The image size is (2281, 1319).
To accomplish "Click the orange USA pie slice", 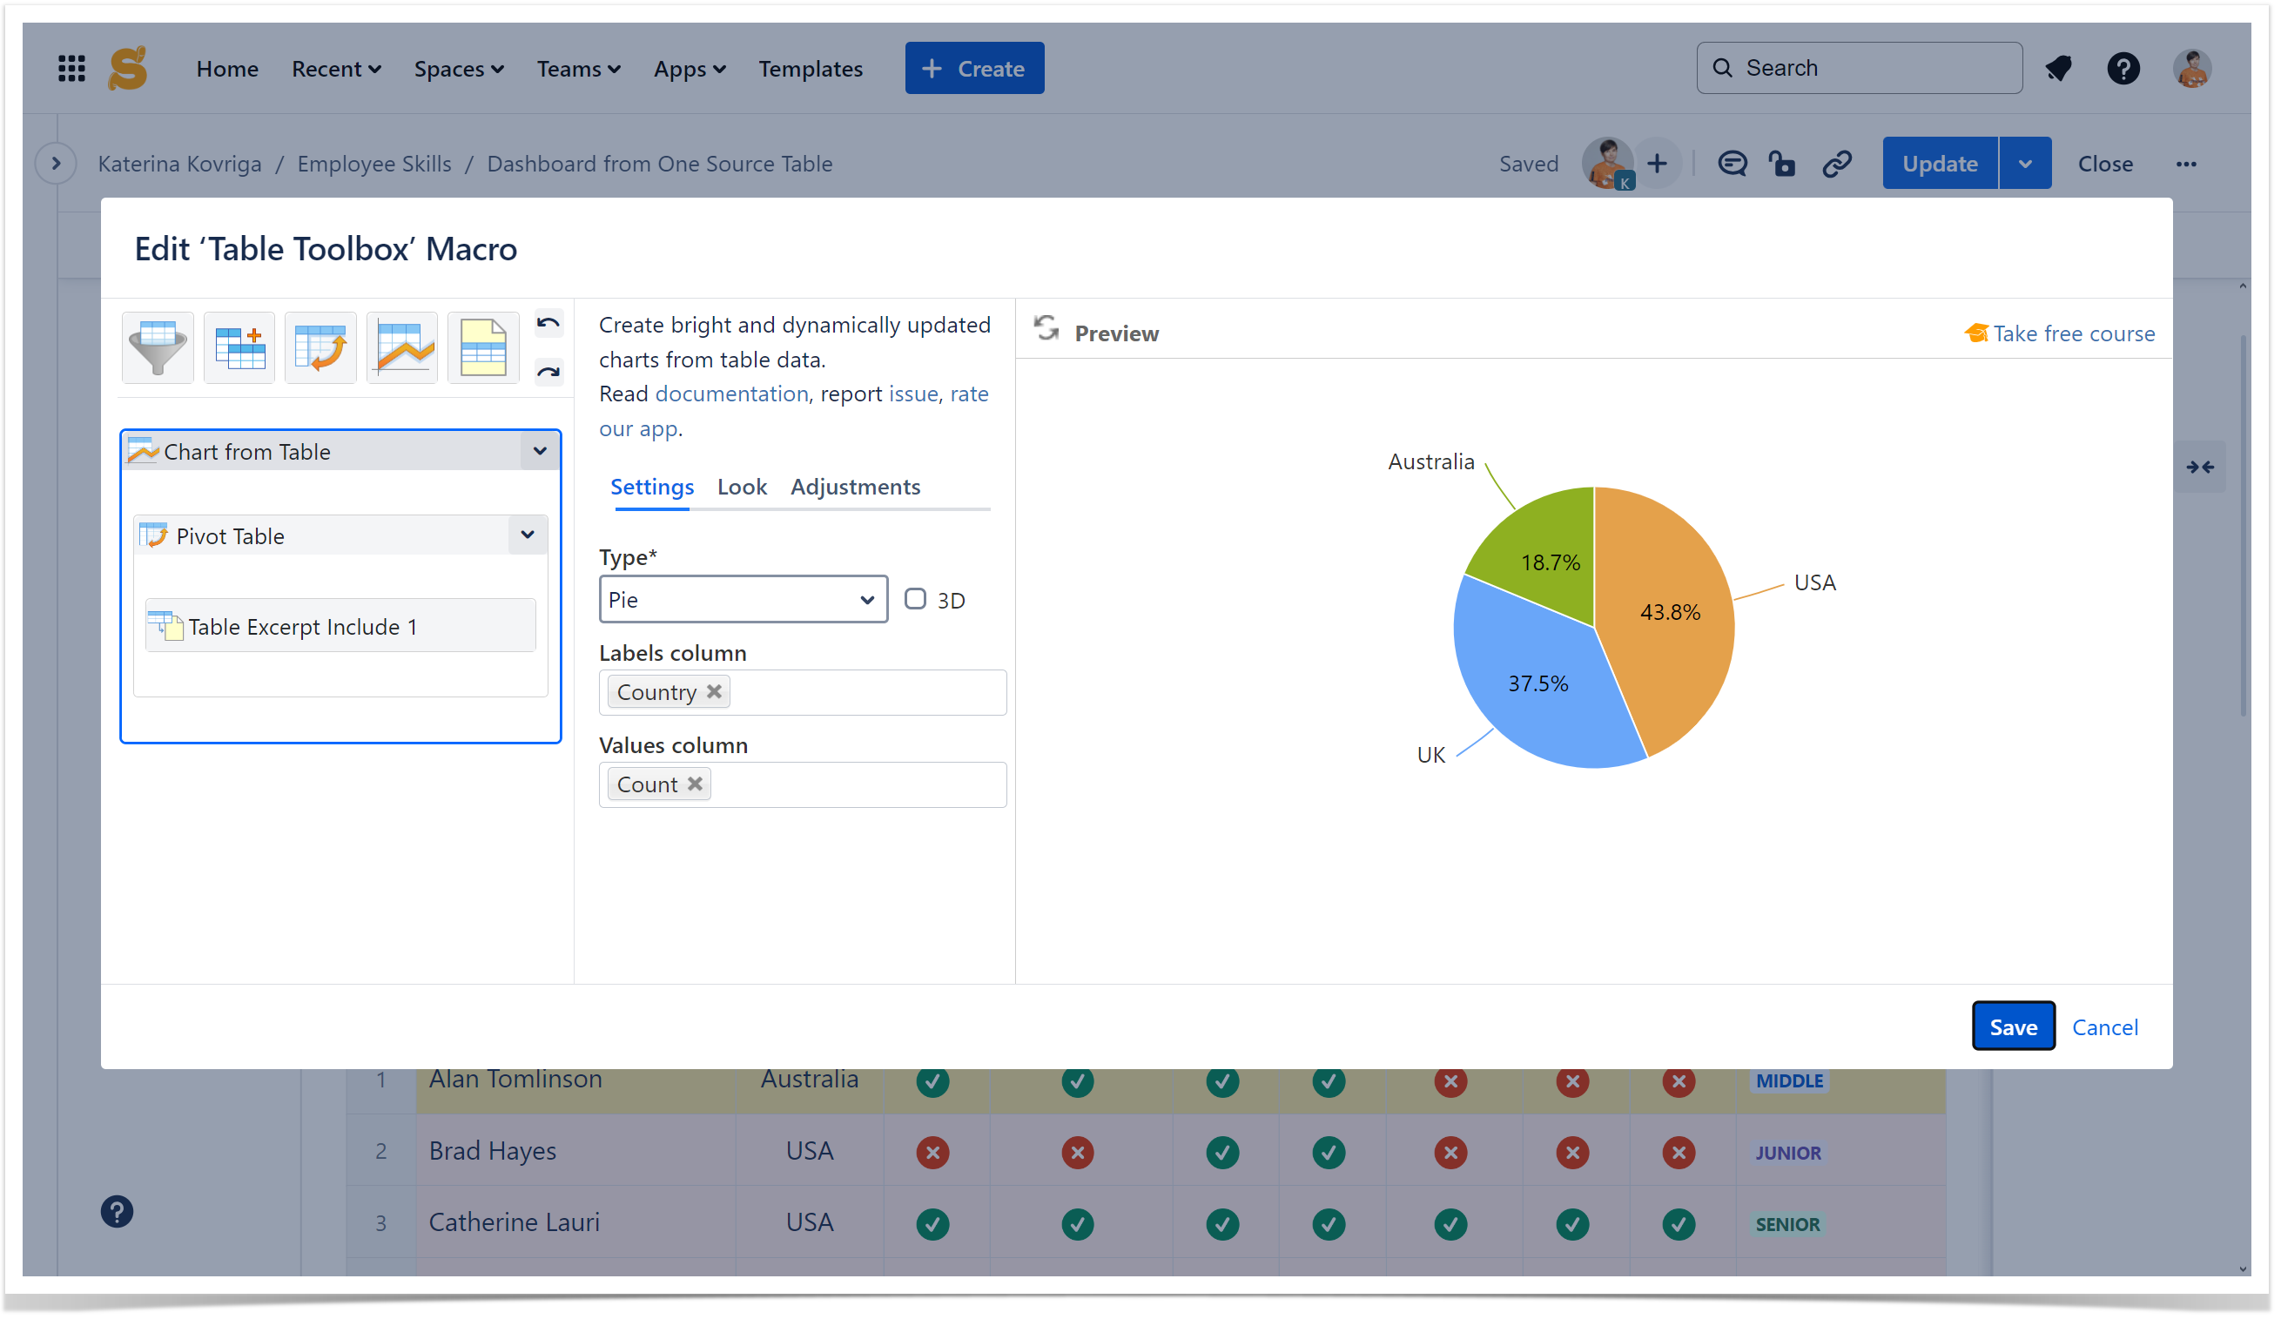I will pyautogui.click(x=1674, y=652).
